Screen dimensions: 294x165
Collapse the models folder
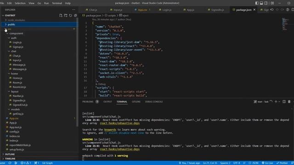tap(40, 109)
